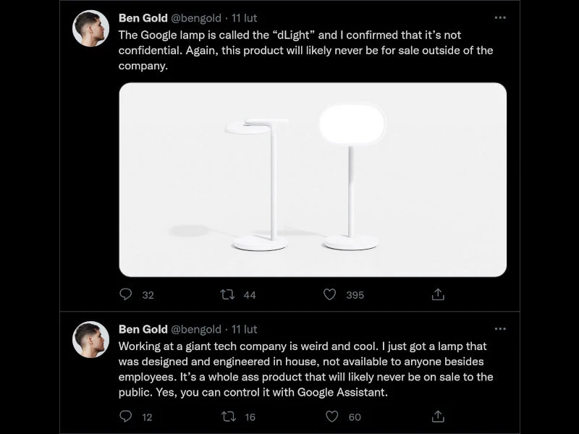This screenshot has width=579, height=434.
Task: Click the @bengold handle in second tweet
Action: 197,329
